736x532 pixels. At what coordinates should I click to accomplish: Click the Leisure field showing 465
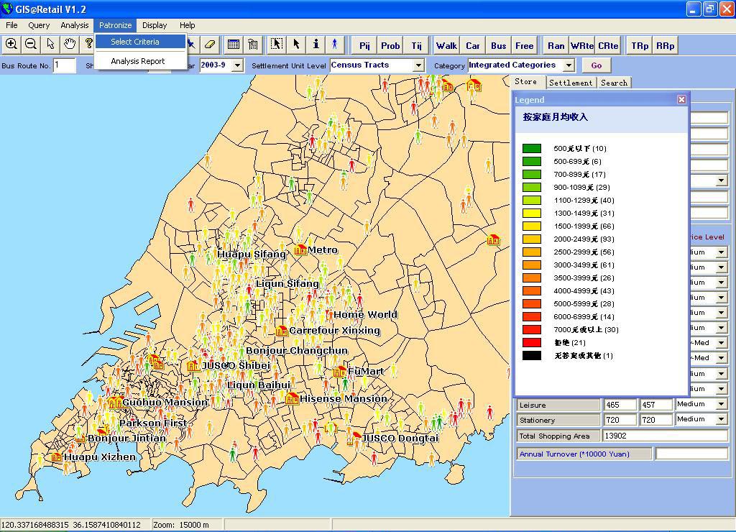[620, 405]
